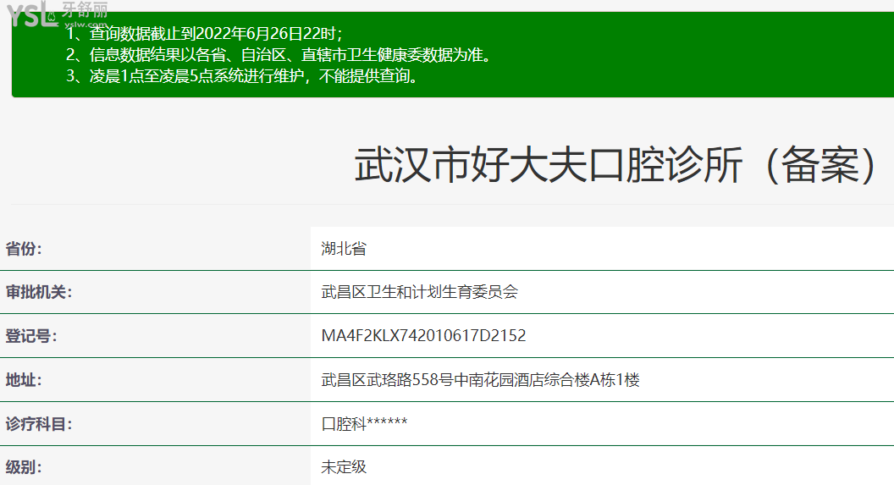Select the value 武昌区卫生和计划生育委员会
The height and width of the screenshot is (485, 894).
420,292
